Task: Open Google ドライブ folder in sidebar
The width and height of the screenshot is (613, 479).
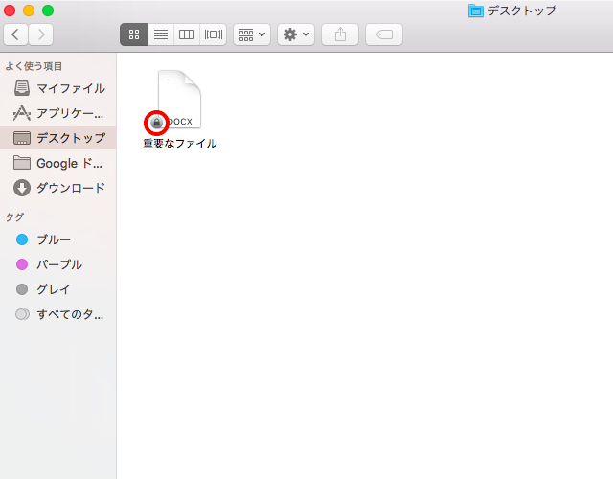Action: (57, 163)
